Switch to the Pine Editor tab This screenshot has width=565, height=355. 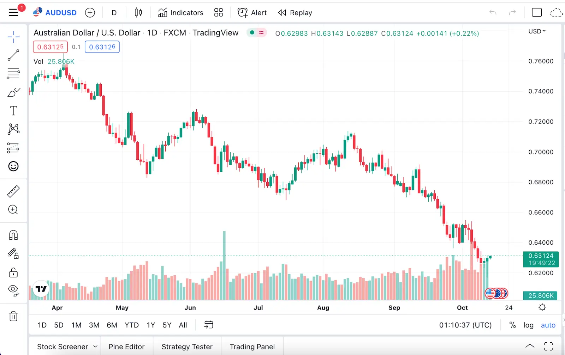pos(126,346)
